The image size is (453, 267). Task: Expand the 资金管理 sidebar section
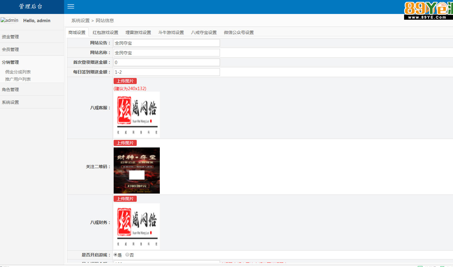point(32,37)
